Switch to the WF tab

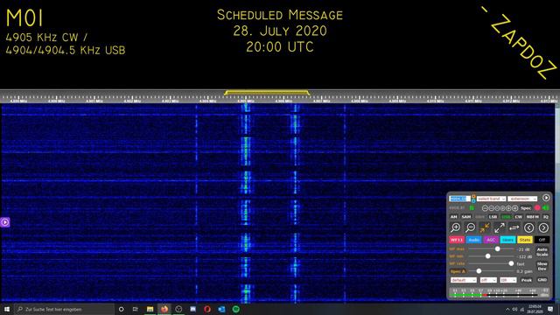(x=456, y=240)
